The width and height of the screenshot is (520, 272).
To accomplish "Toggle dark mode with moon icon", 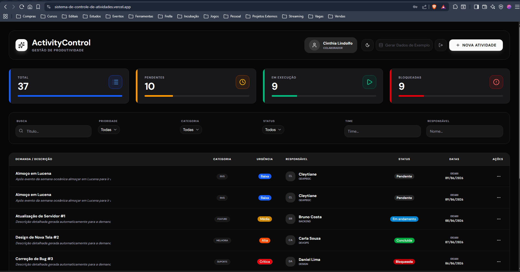I will [x=368, y=45].
